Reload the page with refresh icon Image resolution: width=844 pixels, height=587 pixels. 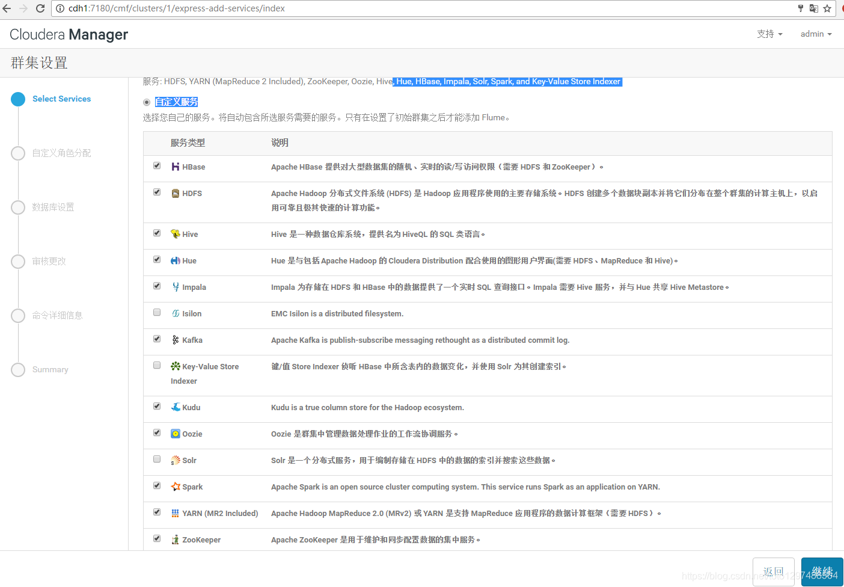(x=40, y=8)
